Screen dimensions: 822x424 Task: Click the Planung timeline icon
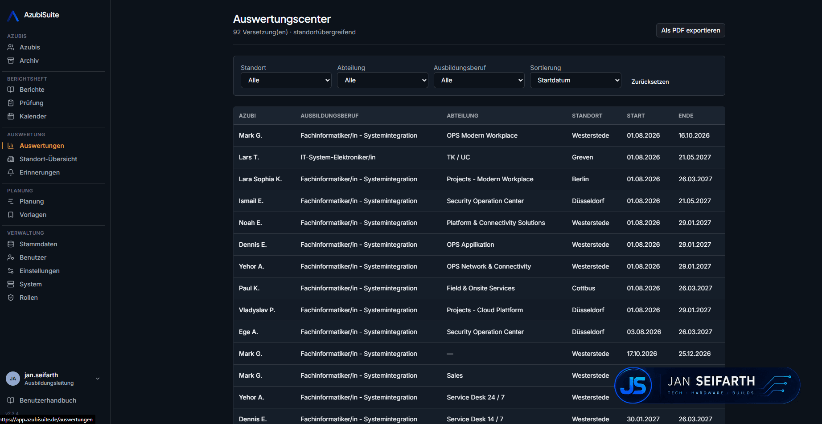coord(11,201)
